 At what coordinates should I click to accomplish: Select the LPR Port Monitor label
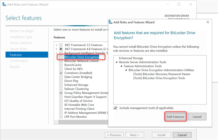pos(75,117)
